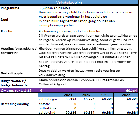Select saldo begin value for 2024

(x=71, y=99)
